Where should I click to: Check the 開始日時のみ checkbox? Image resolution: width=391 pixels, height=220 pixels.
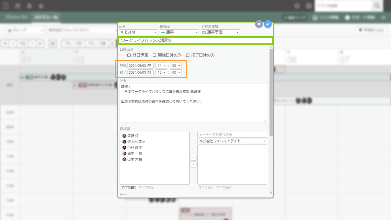point(155,55)
